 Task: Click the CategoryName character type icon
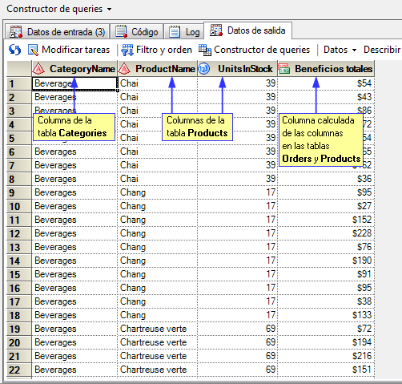pos(38,69)
